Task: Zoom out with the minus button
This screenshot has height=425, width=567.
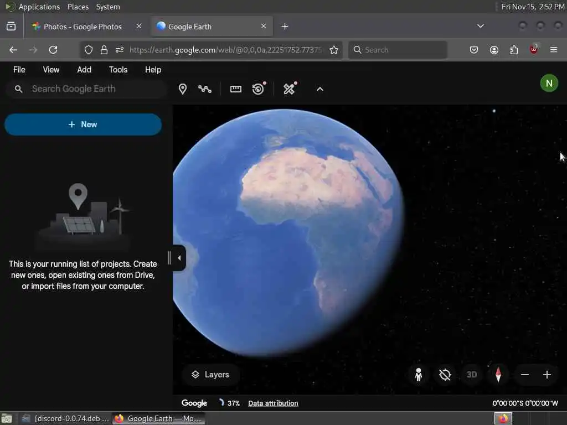Action: pyautogui.click(x=525, y=375)
